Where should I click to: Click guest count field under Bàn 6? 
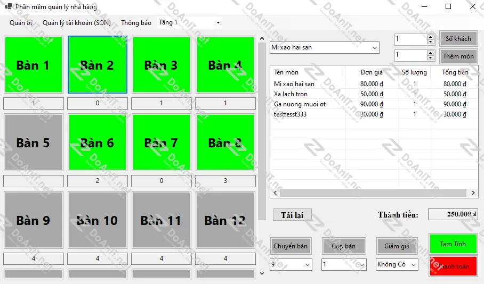pyautogui.click(x=97, y=181)
